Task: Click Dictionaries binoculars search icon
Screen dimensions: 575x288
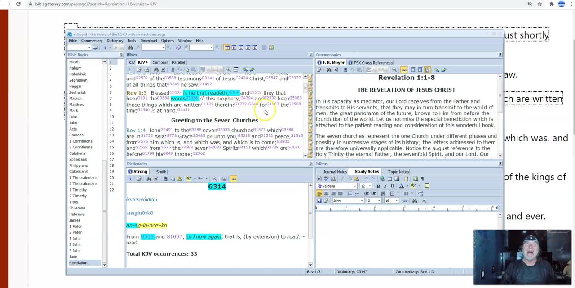Action: 149,179
